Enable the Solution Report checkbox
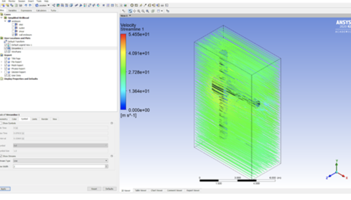The width and height of the screenshot is (351, 200). click(x=6, y=72)
